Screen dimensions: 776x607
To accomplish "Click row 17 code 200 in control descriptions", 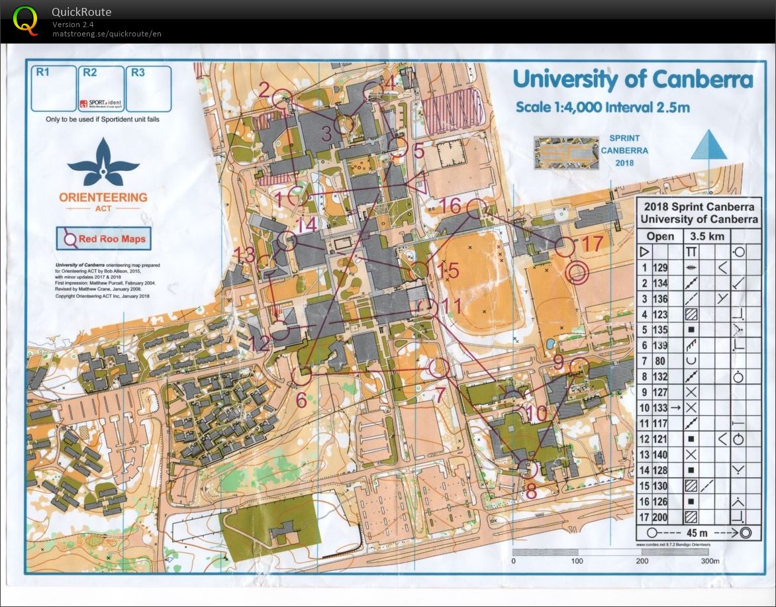I will pos(660,517).
